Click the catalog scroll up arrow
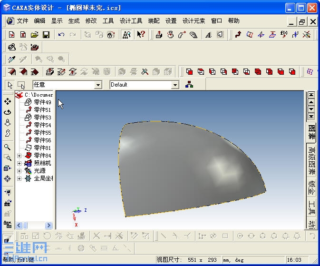Image resolution: width=320 pixels, height=266 pixels. coord(311,102)
